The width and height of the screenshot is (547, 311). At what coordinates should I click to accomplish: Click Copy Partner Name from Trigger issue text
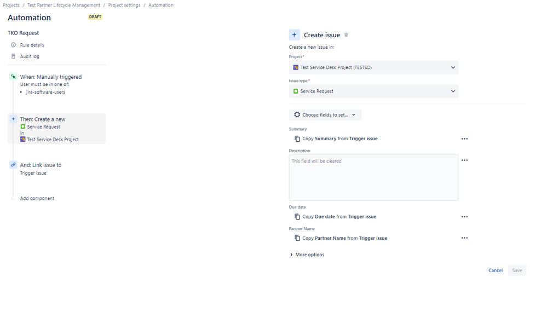click(344, 238)
